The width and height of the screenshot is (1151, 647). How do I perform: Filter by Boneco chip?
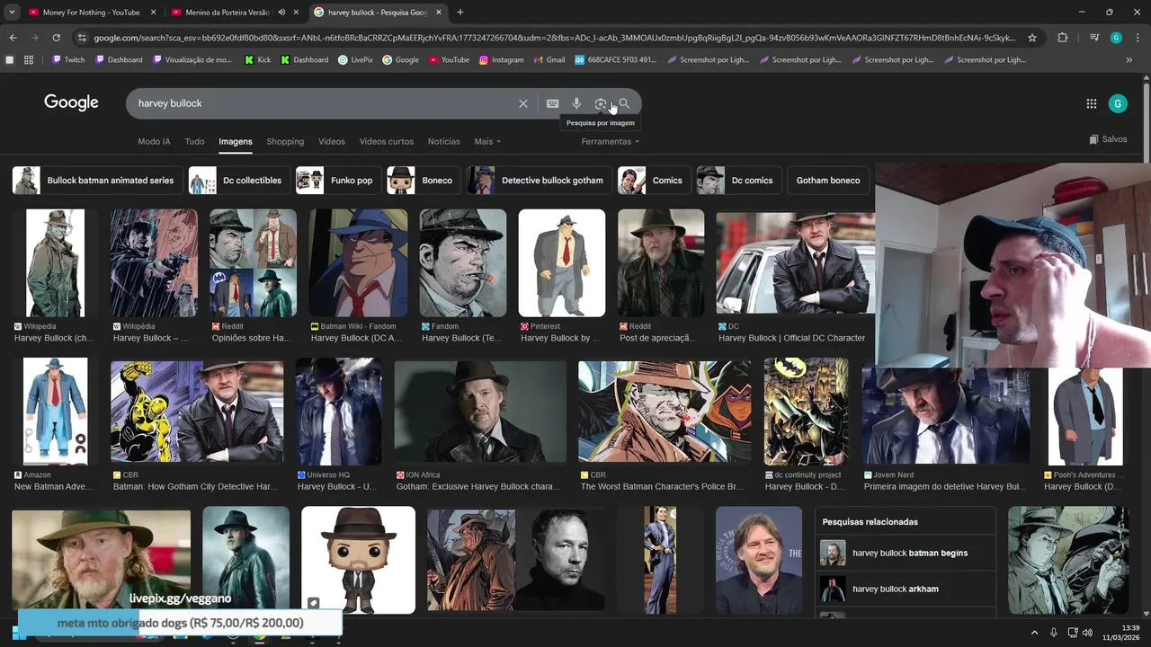pyautogui.click(x=424, y=181)
